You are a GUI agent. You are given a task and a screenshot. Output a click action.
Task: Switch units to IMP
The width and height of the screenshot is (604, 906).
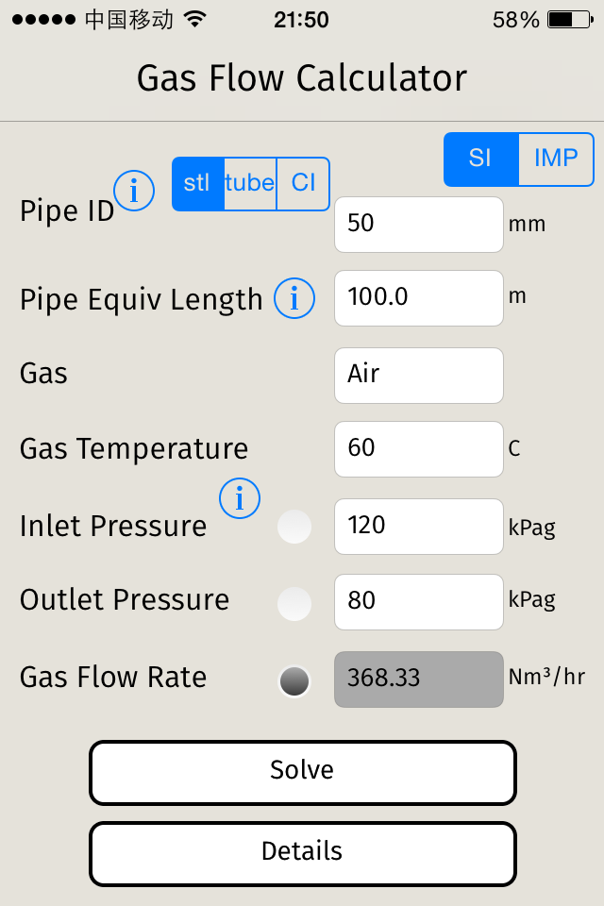point(556,159)
